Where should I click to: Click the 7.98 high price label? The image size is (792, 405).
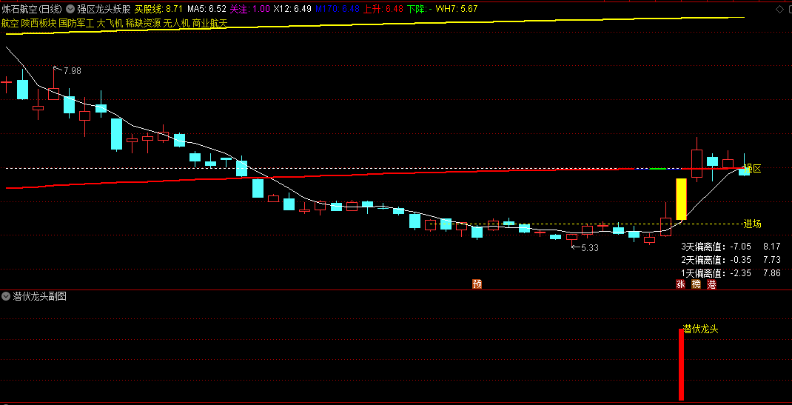click(x=73, y=71)
